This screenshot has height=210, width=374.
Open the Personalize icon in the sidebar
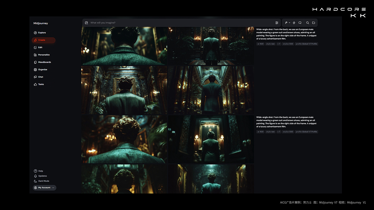[x=35, y=55]
